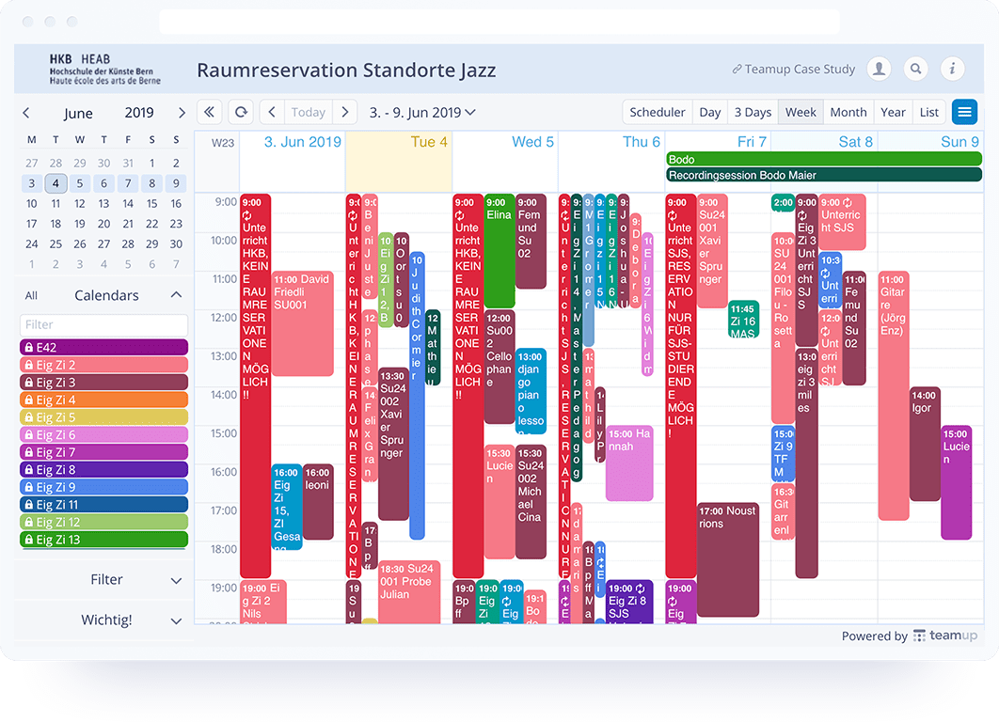Open the Scheduler view tab
The width and height of the screenshot is (999, 722).
[x=657, y=111]
